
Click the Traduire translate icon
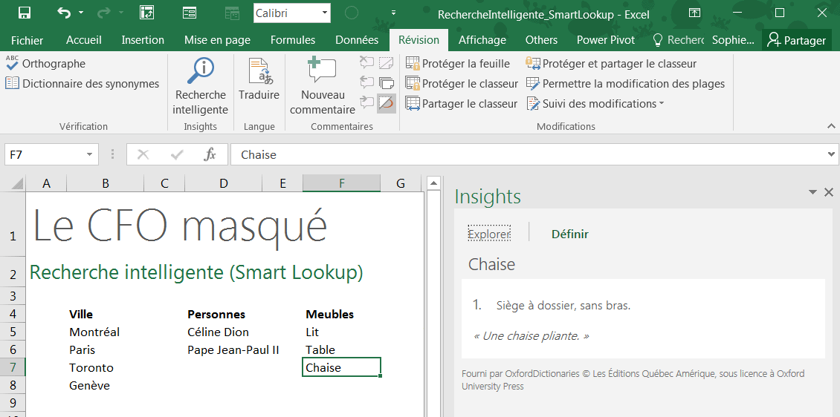259,72
